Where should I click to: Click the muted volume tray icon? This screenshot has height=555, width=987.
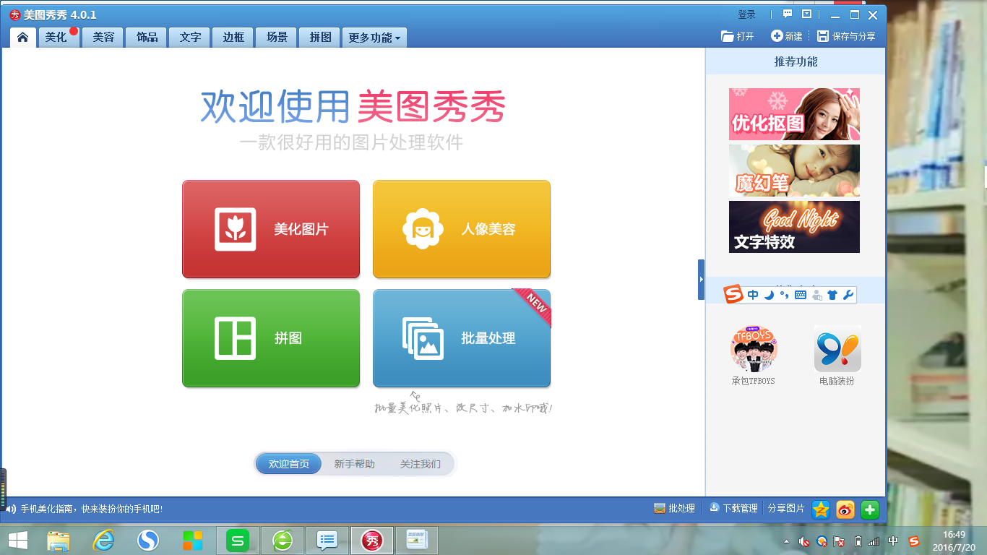[803, 541]
